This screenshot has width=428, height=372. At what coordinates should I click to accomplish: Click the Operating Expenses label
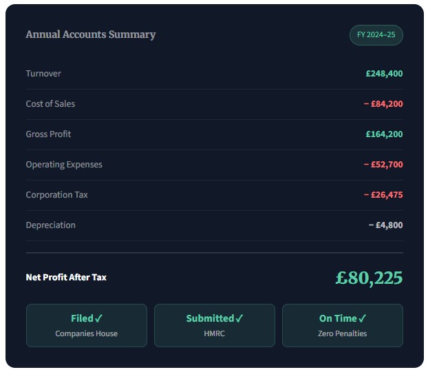(x=64, y=165)
